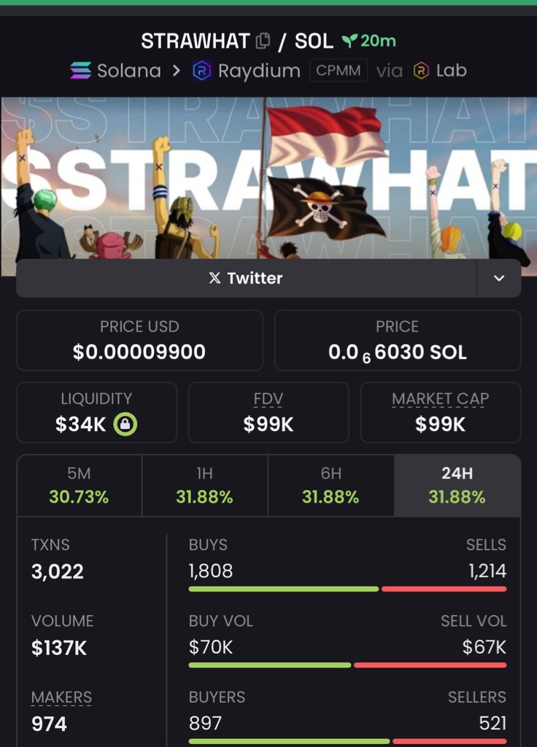
Task: Click the green sprout pair-age icon
Action: click(x=349, y=42)
